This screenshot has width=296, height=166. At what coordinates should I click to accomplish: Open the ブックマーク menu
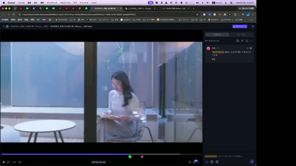tap(52, 3)
